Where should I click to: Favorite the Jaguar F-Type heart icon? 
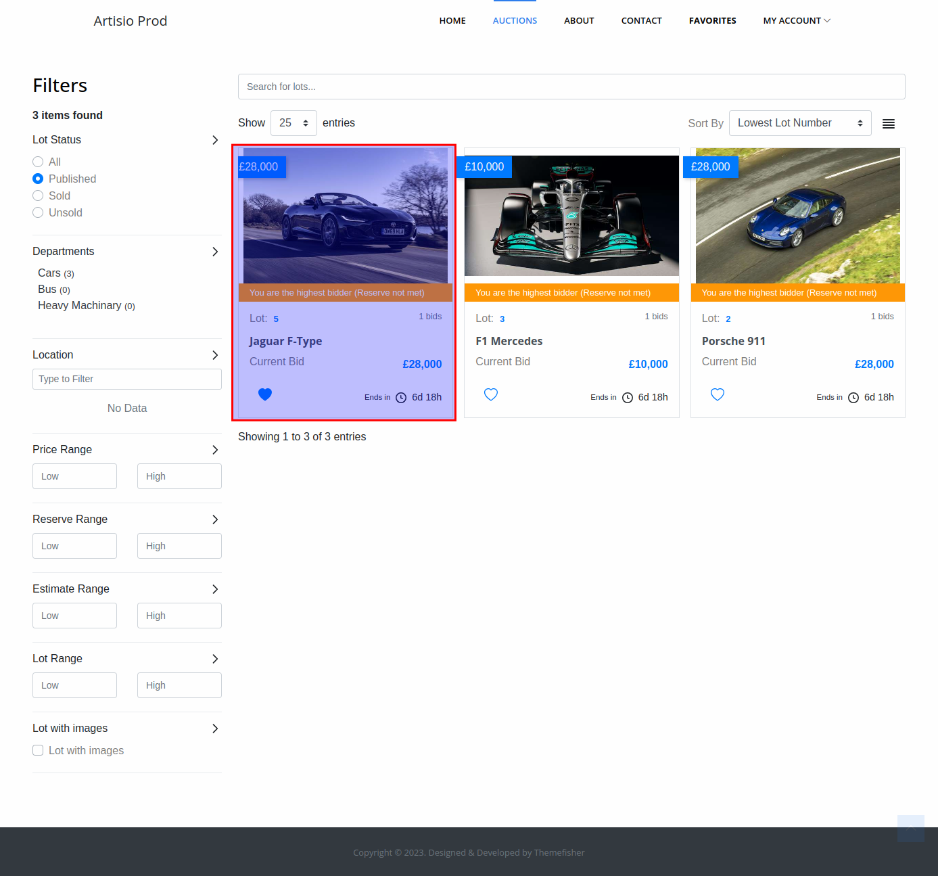click(x=265, y=394)
